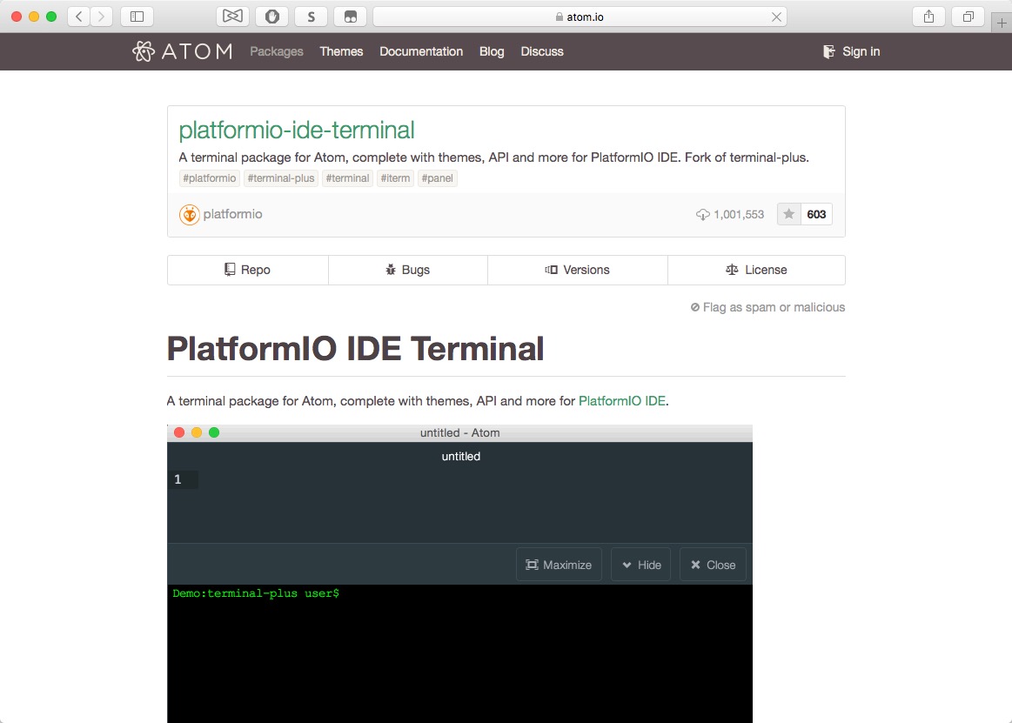Open a new tab with plus button
Image resolution: width=1012 pixels, height=723 pixels.
coord(1002,23)
